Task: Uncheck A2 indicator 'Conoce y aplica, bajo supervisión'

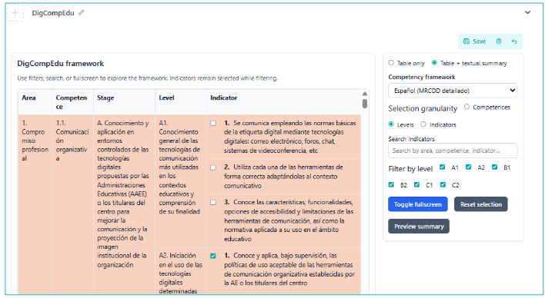Action: coord(213,256)
